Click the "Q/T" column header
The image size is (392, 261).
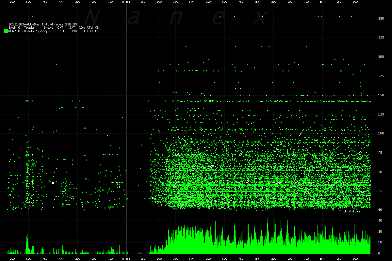click(x=60, y=27)
